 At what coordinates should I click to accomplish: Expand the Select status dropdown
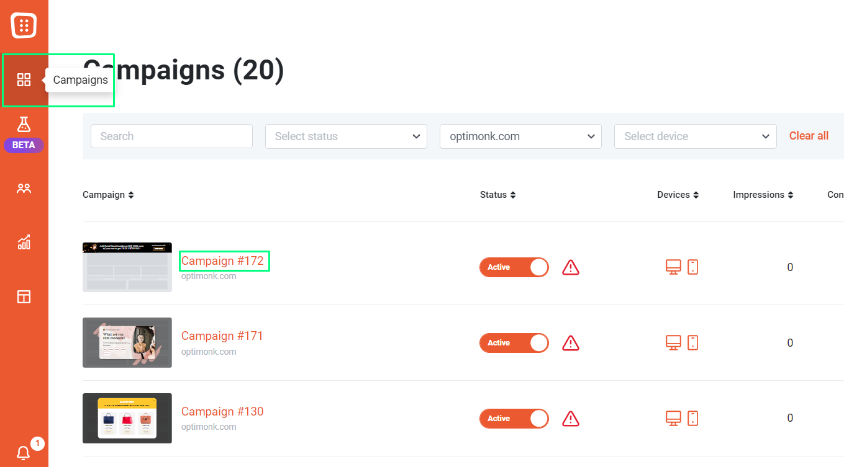point(346,136)
